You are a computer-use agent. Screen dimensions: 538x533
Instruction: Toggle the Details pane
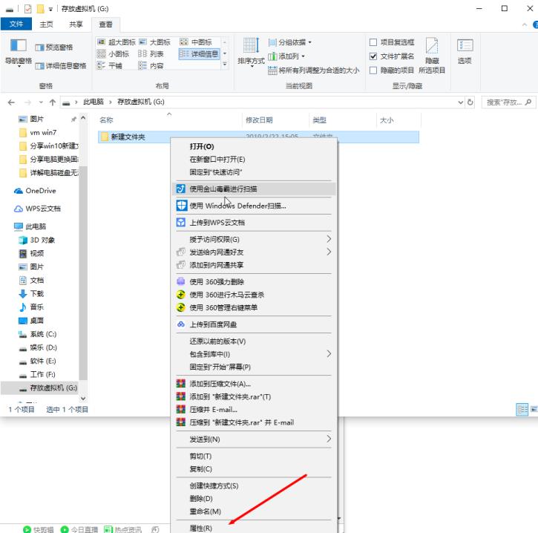61,65
